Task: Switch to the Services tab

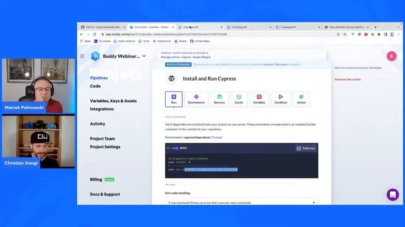Action: click(x=219, y=99)
